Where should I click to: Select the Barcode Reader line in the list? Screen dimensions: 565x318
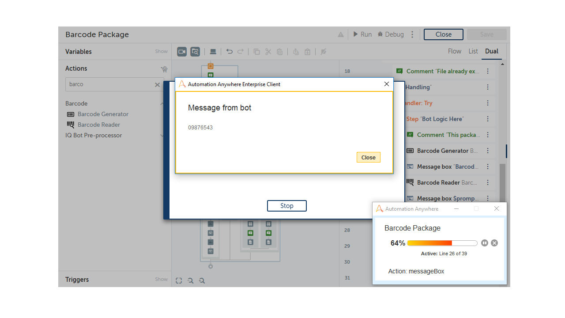click(x=449, y=182)
